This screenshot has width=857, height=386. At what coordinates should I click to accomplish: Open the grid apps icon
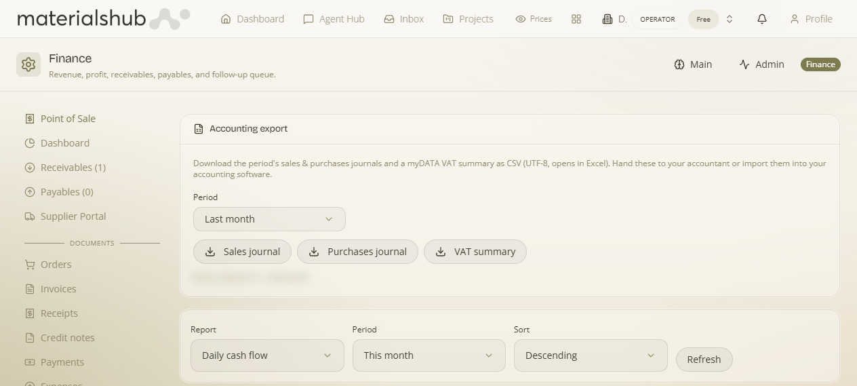[x=576, y=19]
